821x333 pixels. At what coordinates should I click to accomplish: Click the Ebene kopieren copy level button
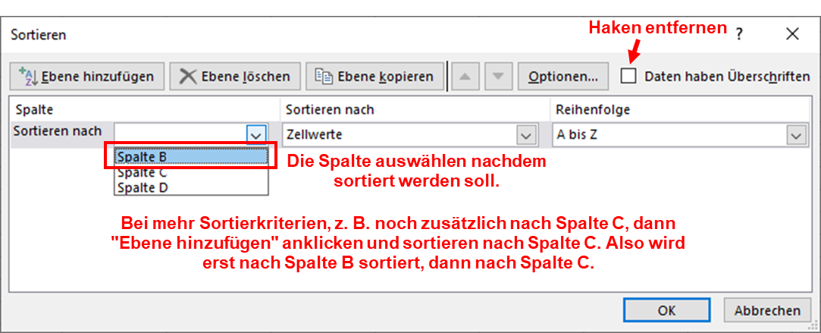(374, 77)
